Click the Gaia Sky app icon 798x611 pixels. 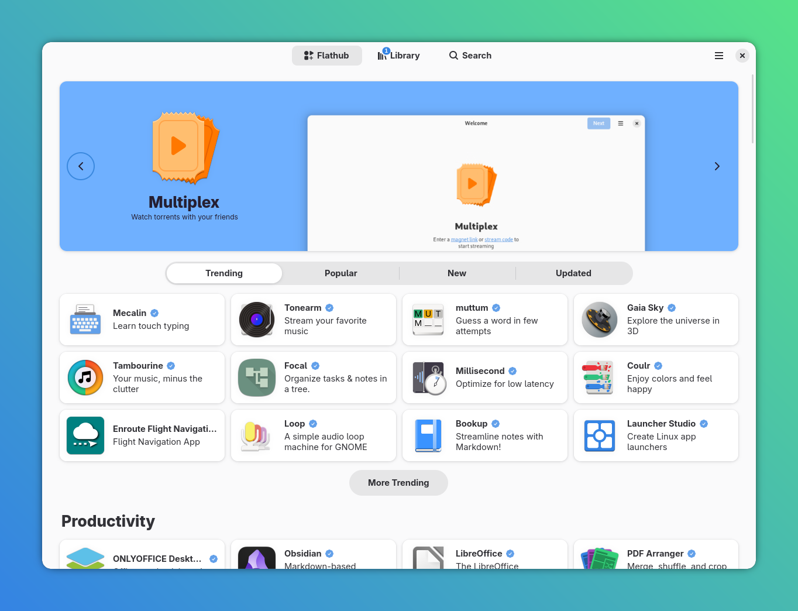pyautogui.click(x=600, y=320)
